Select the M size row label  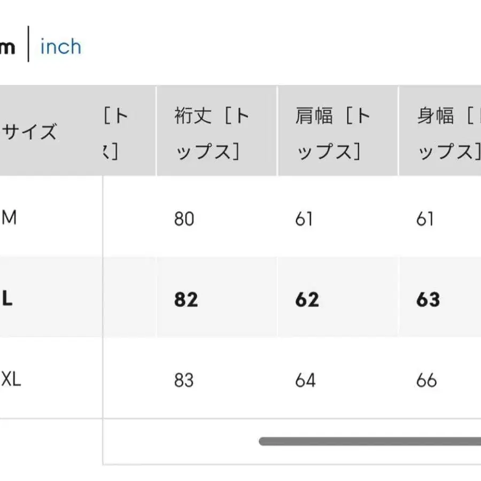[x=10, y=218]
